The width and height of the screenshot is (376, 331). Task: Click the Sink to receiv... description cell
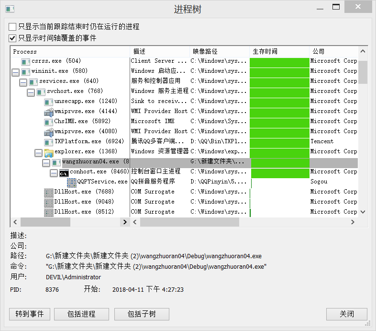click(159, 101)
